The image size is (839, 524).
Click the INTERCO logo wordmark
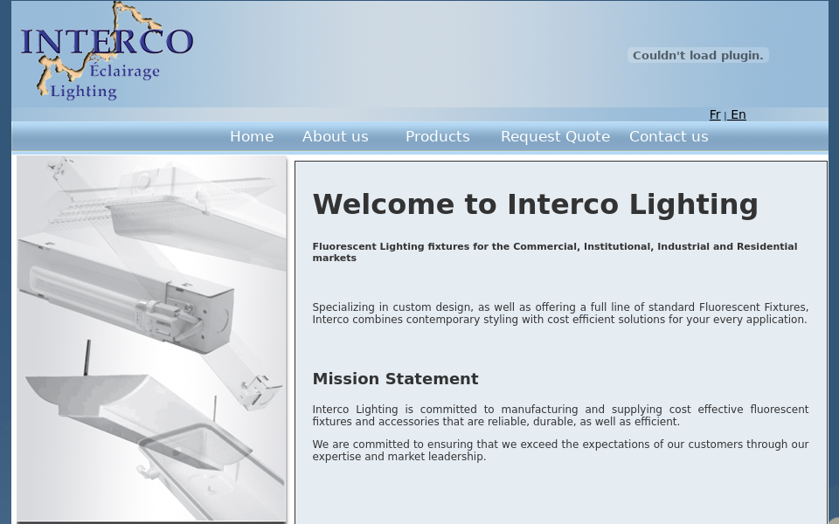[x=107, y=41]
